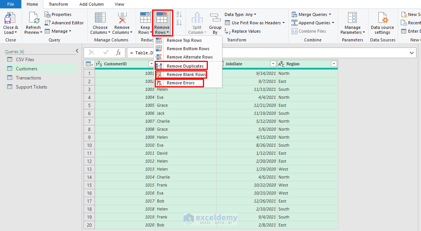Click Region column ABC type icon

click(281, 64)
